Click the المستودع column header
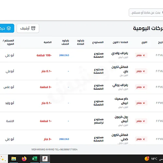This screenshot has height=163, width=163. (x=98, y=42)
